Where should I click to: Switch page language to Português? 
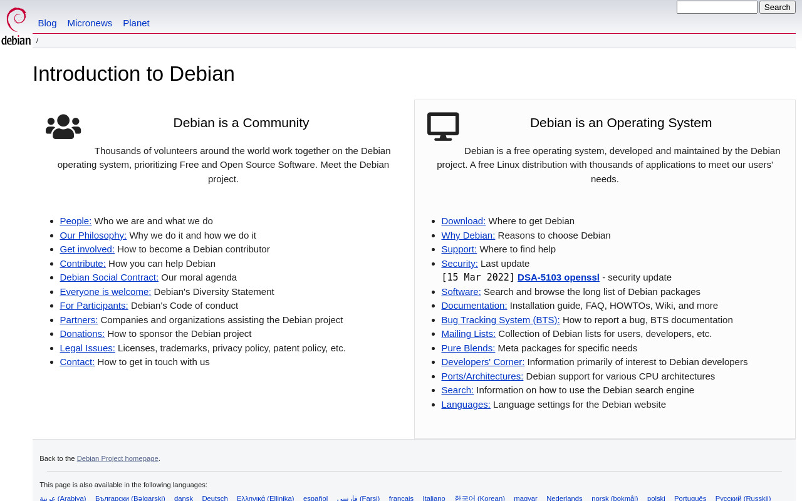690,498
